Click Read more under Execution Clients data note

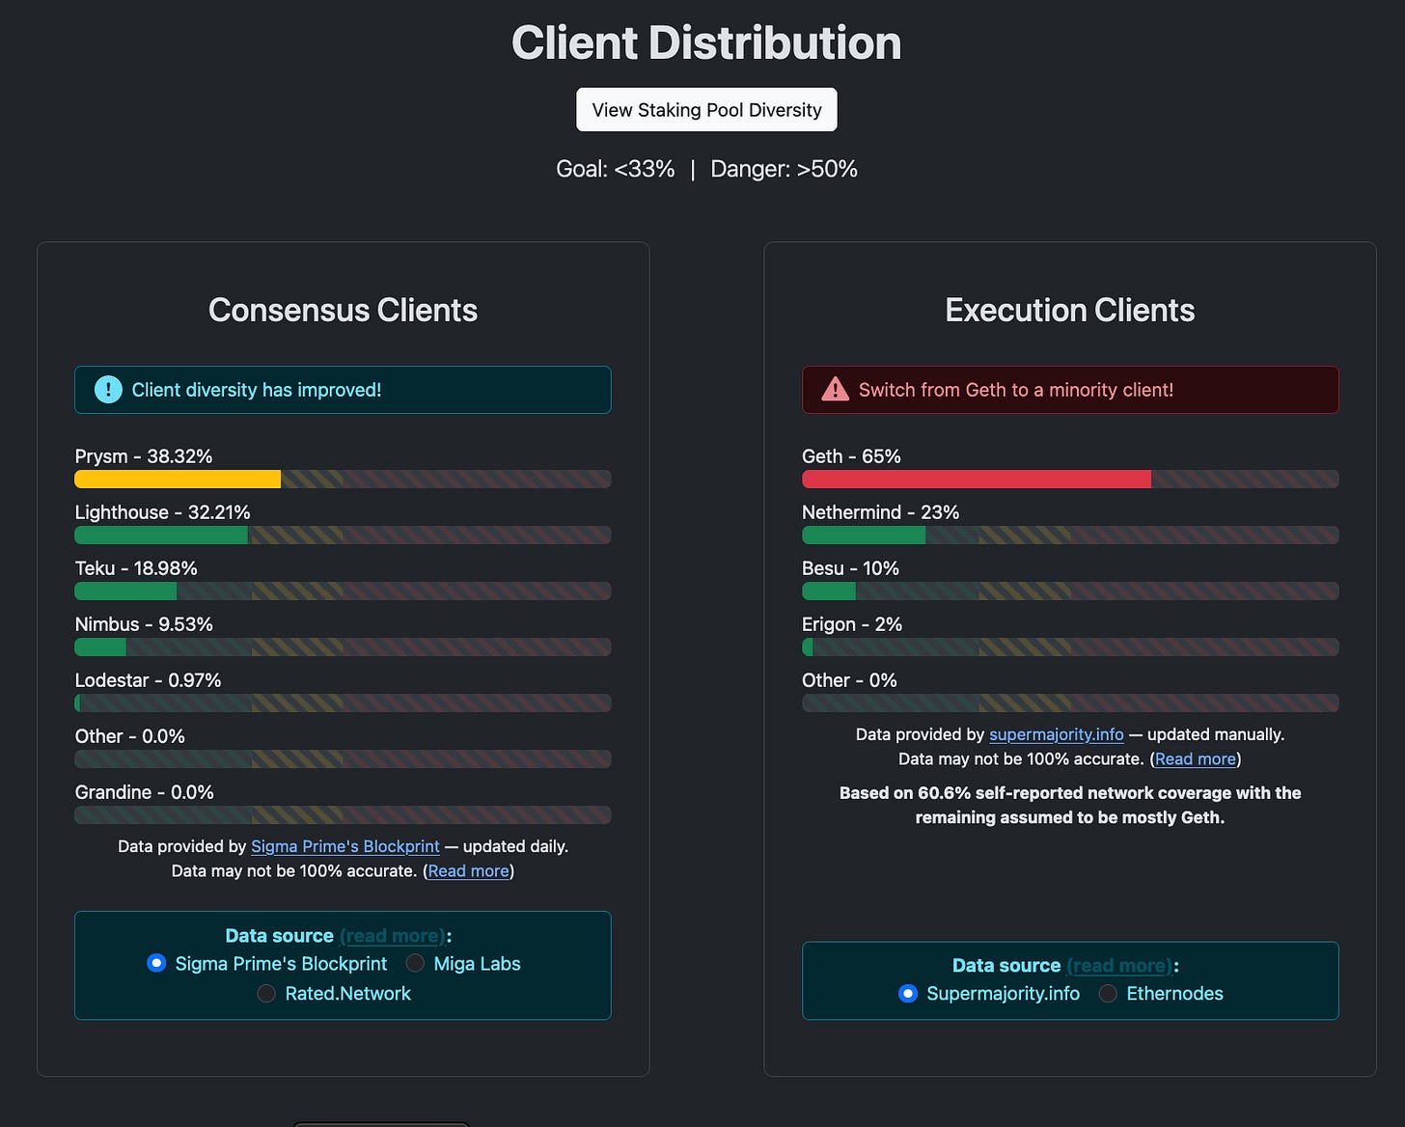pos(1196,758)
